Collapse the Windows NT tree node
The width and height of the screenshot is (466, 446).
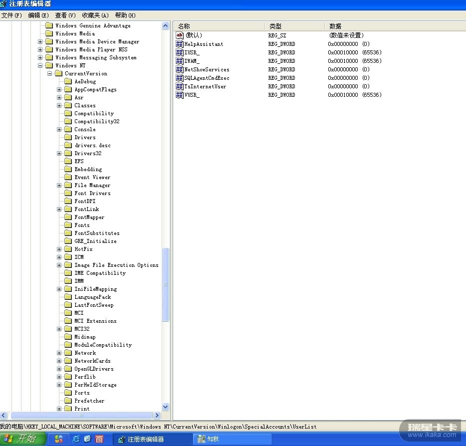tap(40, 65)
